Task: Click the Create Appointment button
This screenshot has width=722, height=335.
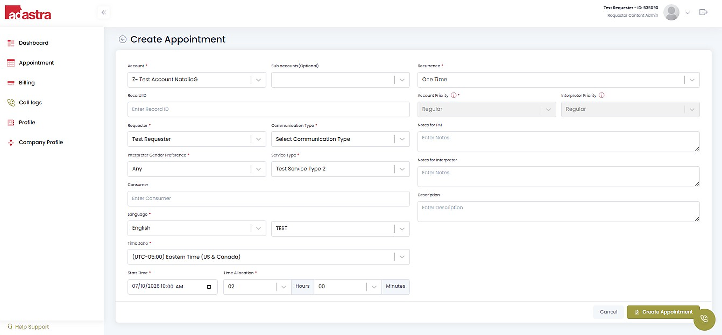Action: [663, 312]
